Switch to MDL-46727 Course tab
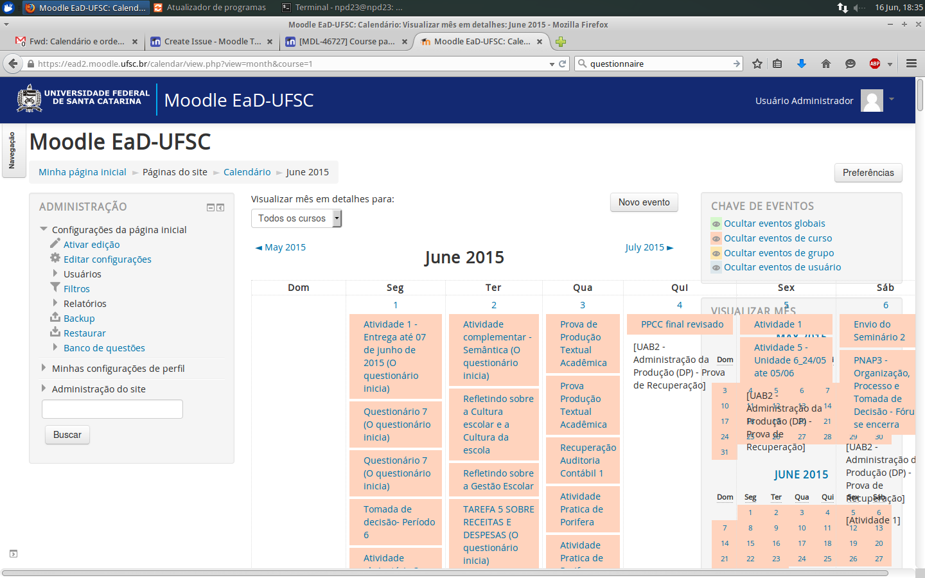Screen dimensions: 925x578 [347, 42]
